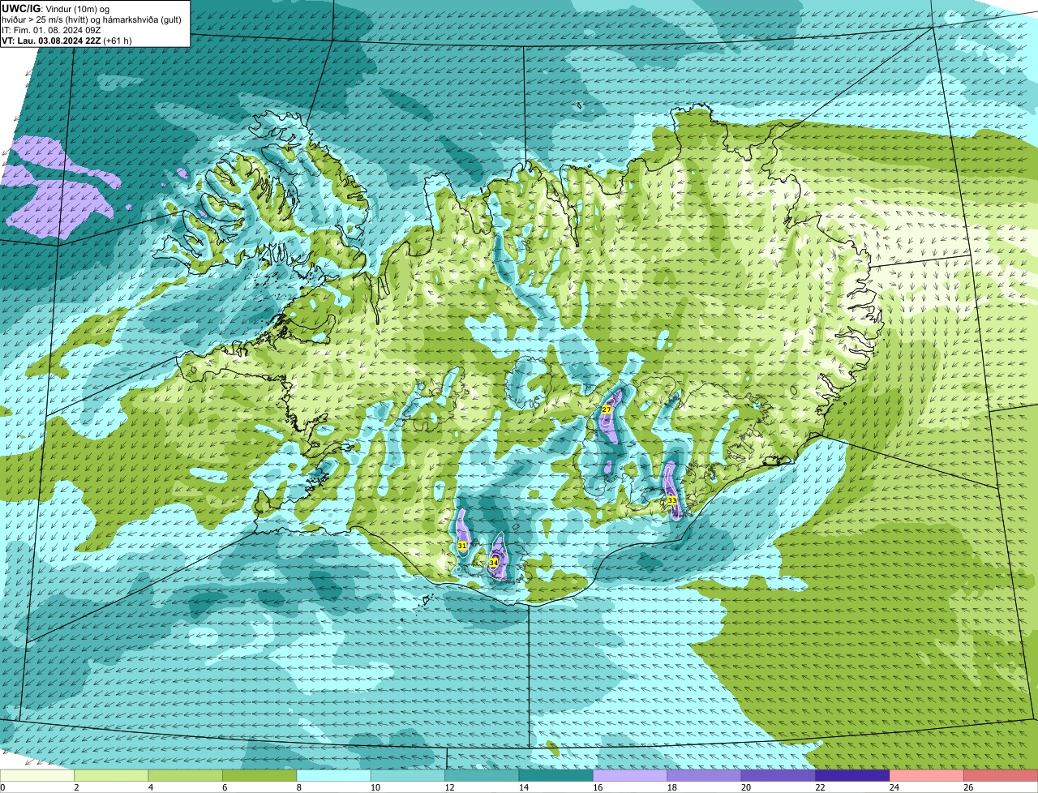Select the 4–6 m/s legend color swatch
This screenshot has height=793, width=1038.
(x=186, y=775)
